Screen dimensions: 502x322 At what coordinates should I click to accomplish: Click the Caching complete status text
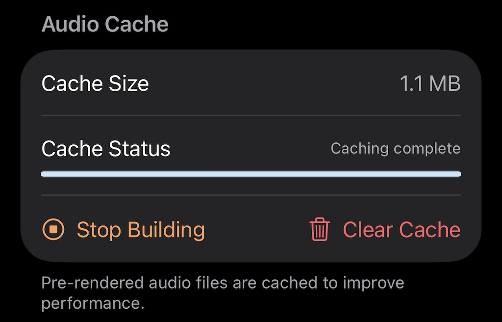click(x=395, y=148)
